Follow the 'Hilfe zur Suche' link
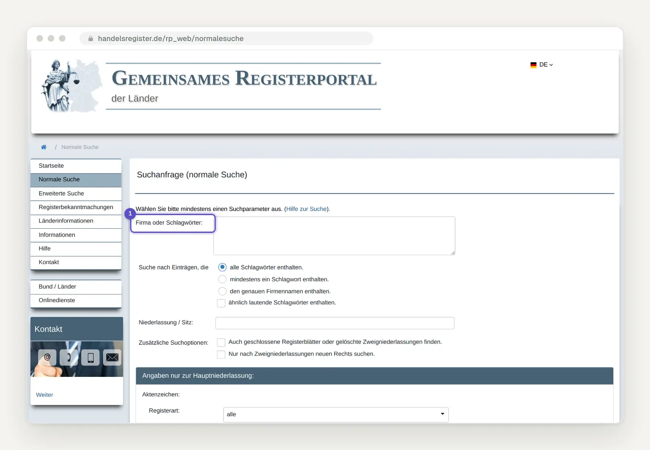The width and height of the screenshot is (650, 450). click(x=306, y=209)
